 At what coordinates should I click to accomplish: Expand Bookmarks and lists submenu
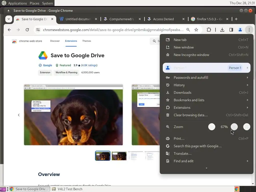(x=206, y=100)
